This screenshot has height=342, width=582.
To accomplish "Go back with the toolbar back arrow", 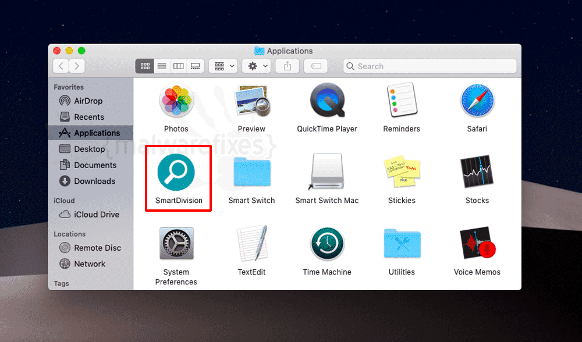I will pos(61,66).
